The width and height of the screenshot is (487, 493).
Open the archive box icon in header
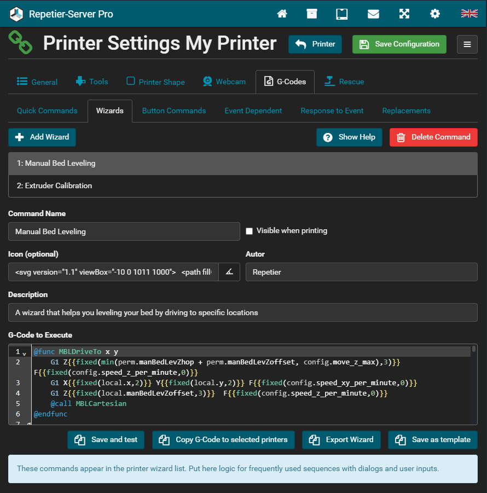click(x=311, y=14)
